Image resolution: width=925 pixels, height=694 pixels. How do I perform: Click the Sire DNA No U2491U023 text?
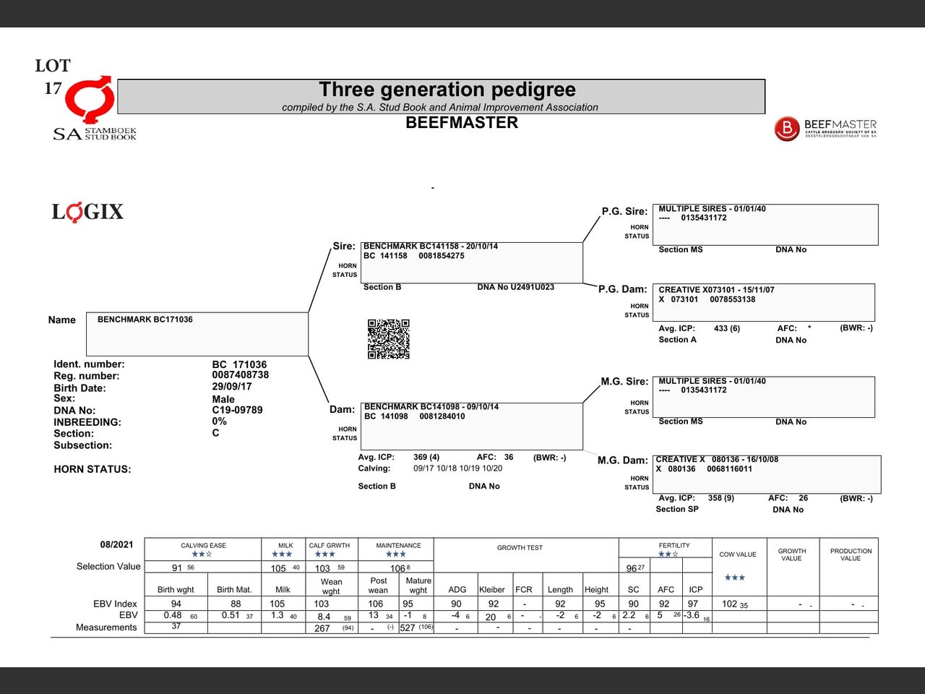(515, 288)
